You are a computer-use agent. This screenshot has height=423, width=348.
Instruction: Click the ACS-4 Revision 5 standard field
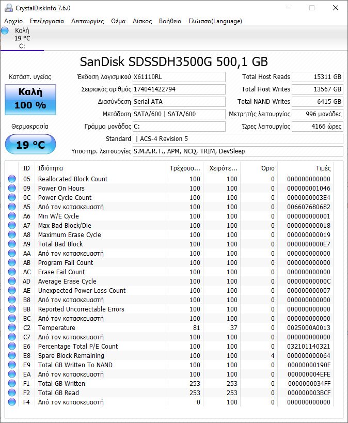(238, 139)
